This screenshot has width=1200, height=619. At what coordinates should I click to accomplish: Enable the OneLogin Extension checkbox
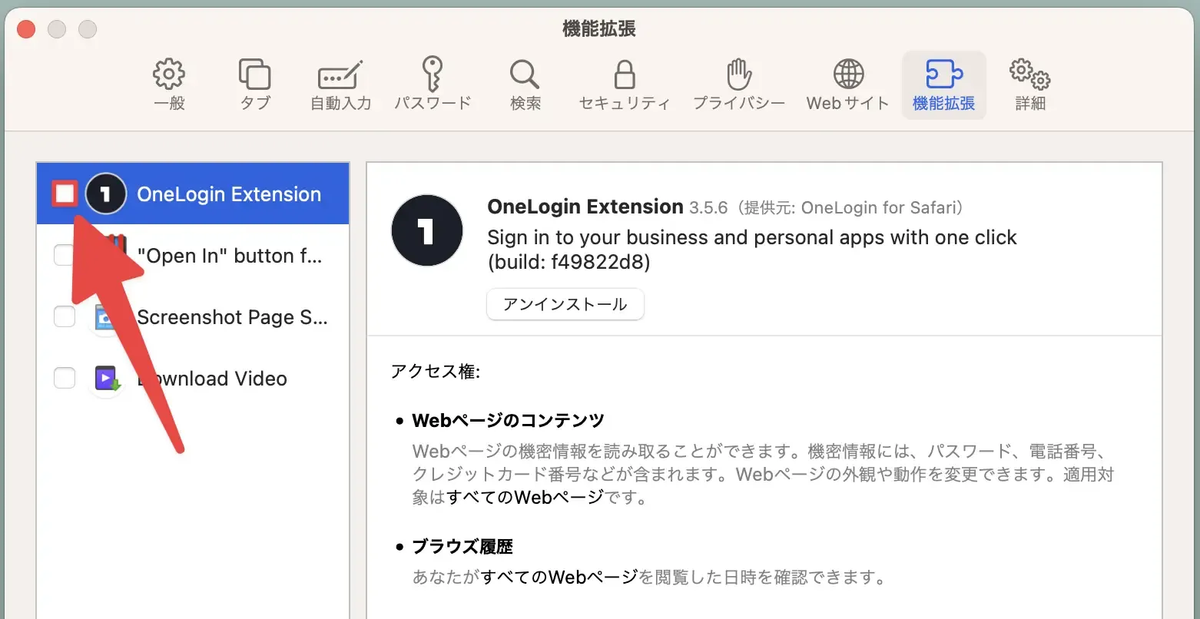click(65, 194)
